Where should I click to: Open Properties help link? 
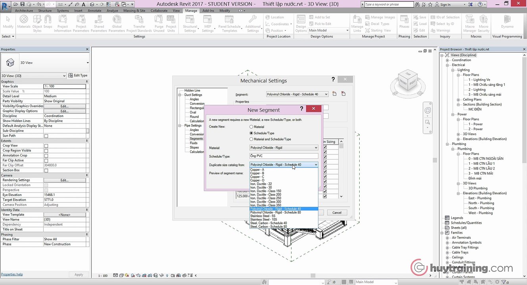pyautogui.click(x=12, y=274)
